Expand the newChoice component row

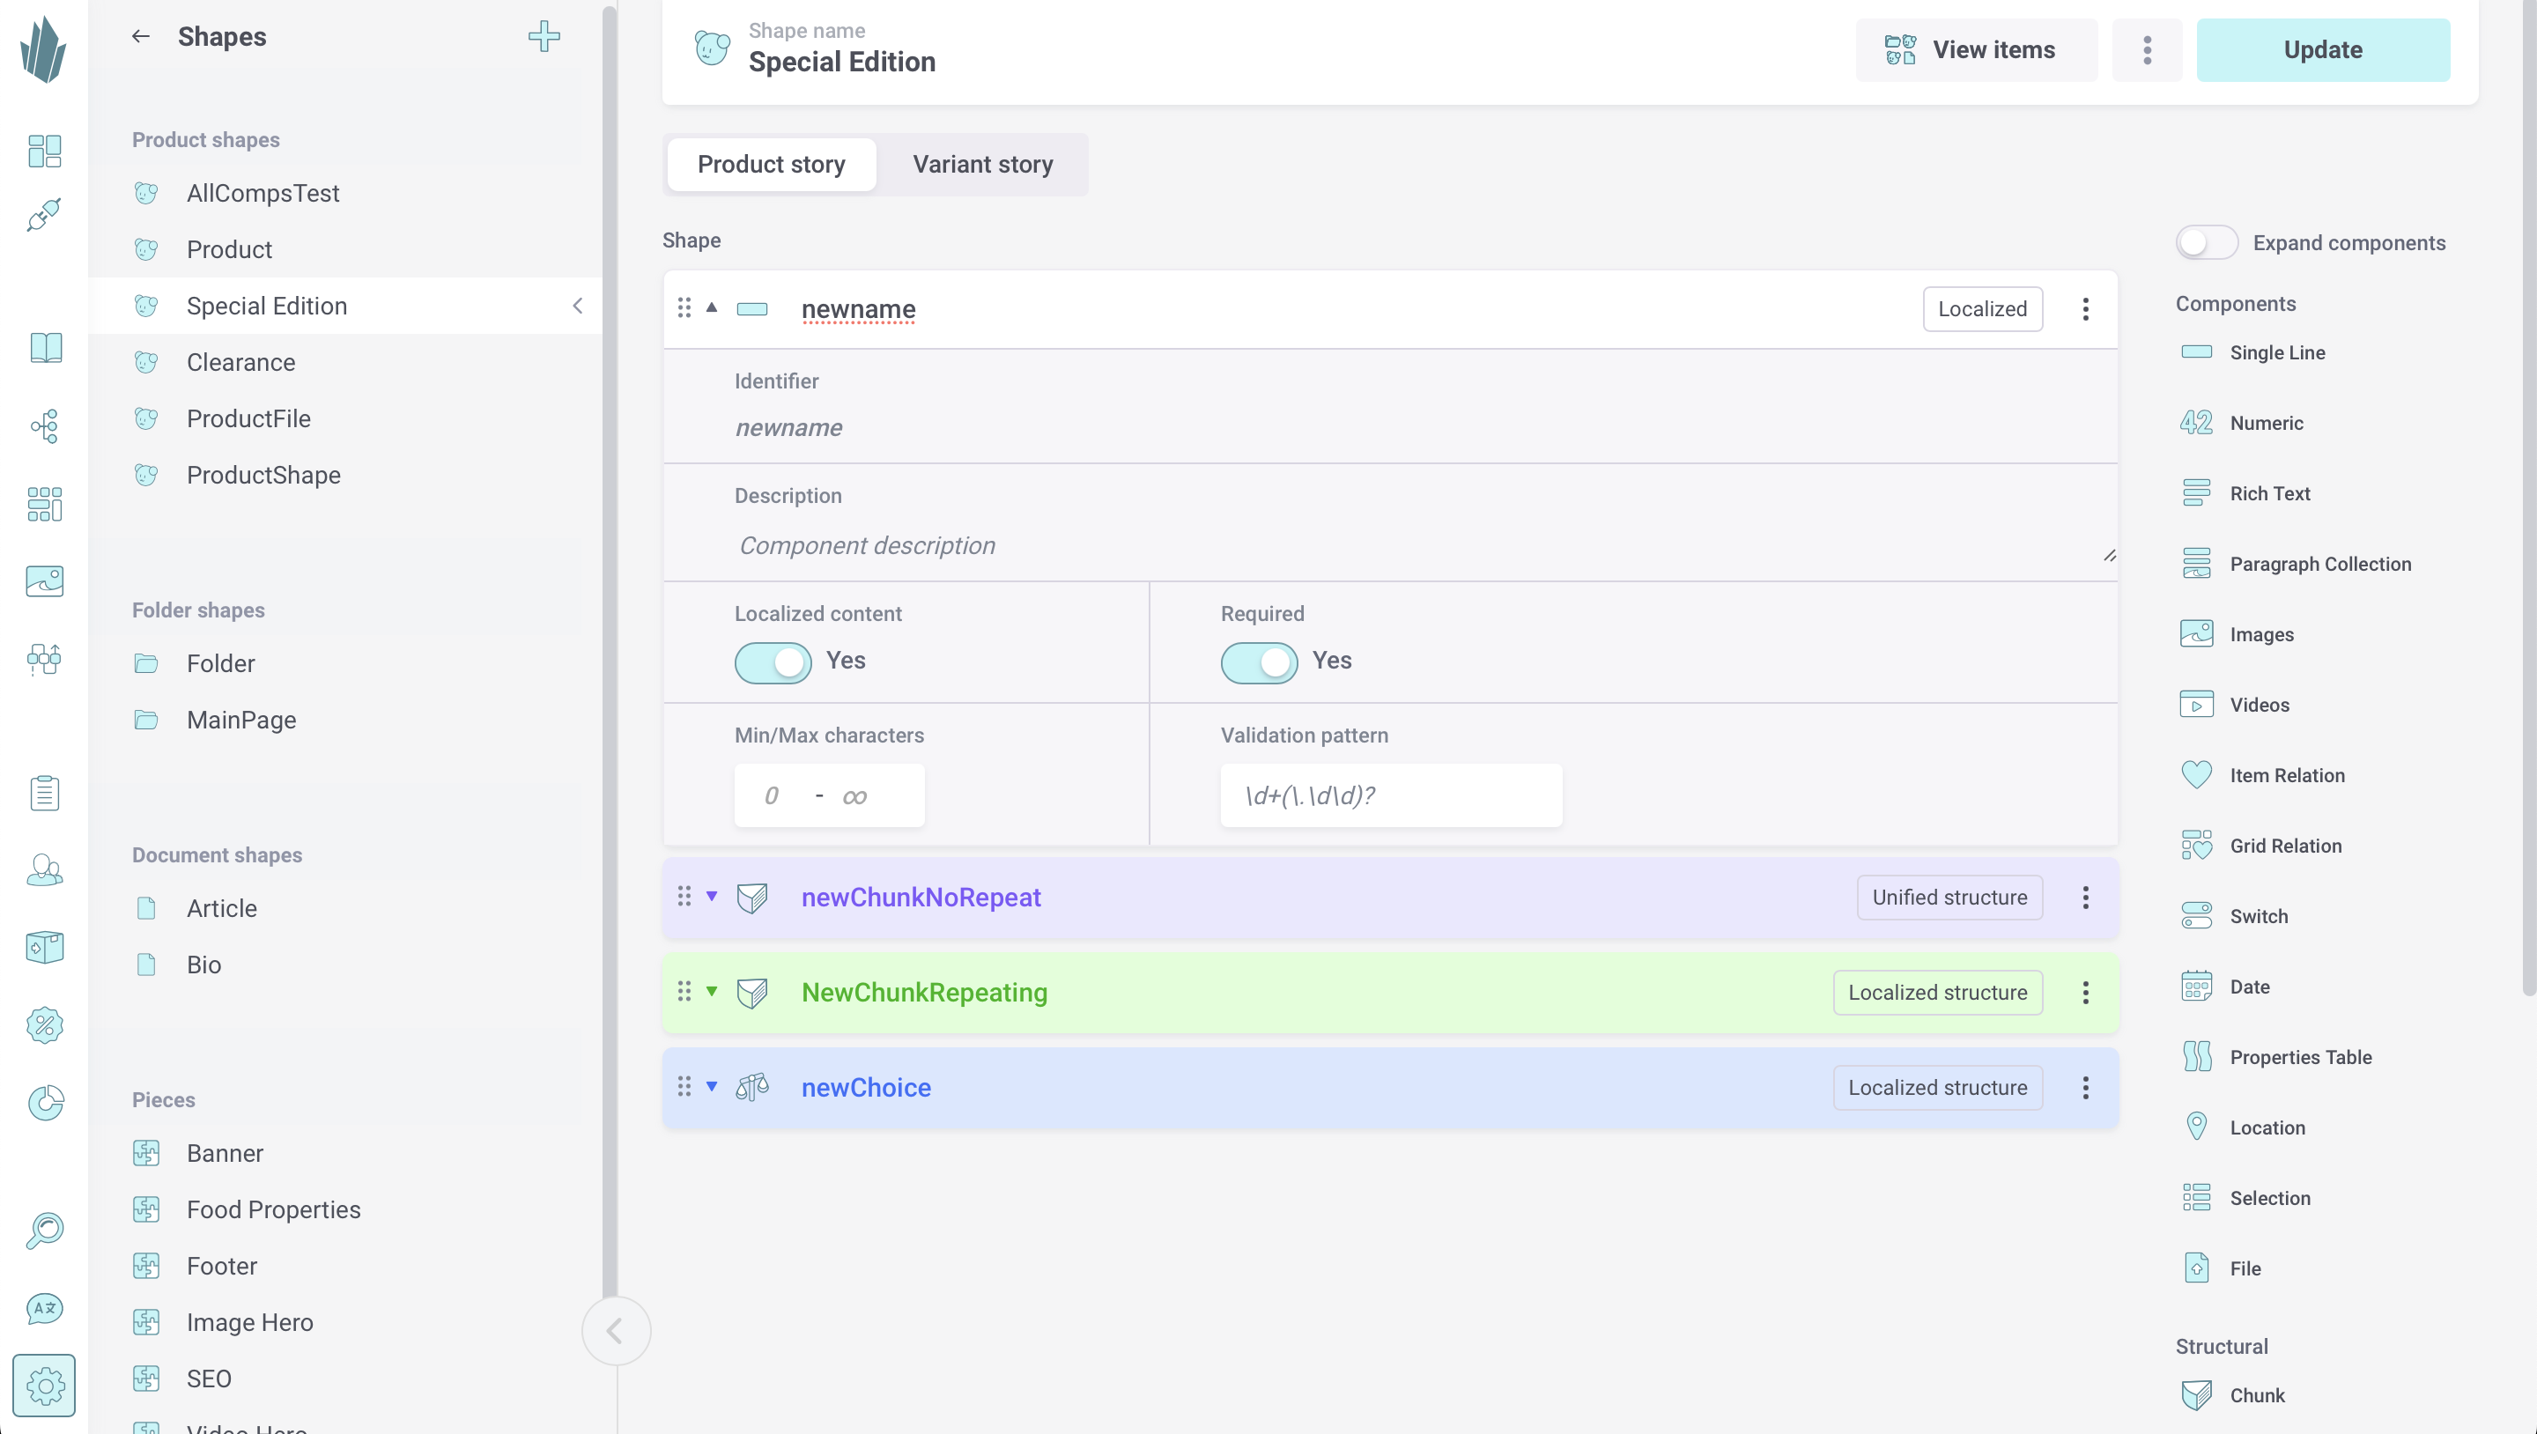tap(713, 1087)
